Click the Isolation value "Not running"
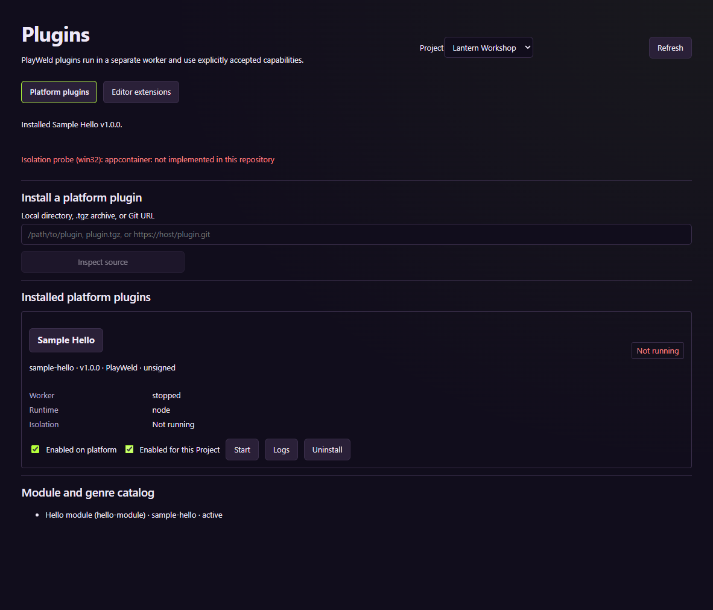The width and height of the screenshot is (713, 610). (173, 424)
